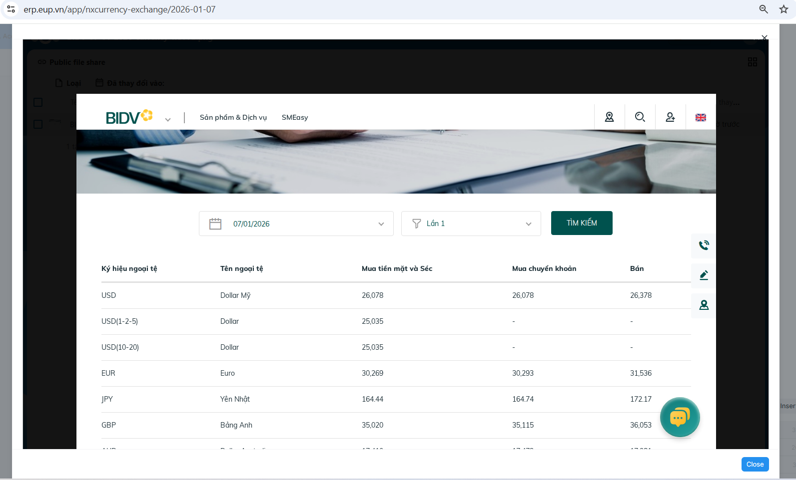Click the calendar icon in date field
796x480 pixels.
(215, 224)
